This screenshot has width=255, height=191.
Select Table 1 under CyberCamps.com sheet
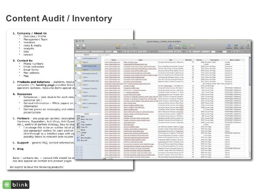coord(84,70)
